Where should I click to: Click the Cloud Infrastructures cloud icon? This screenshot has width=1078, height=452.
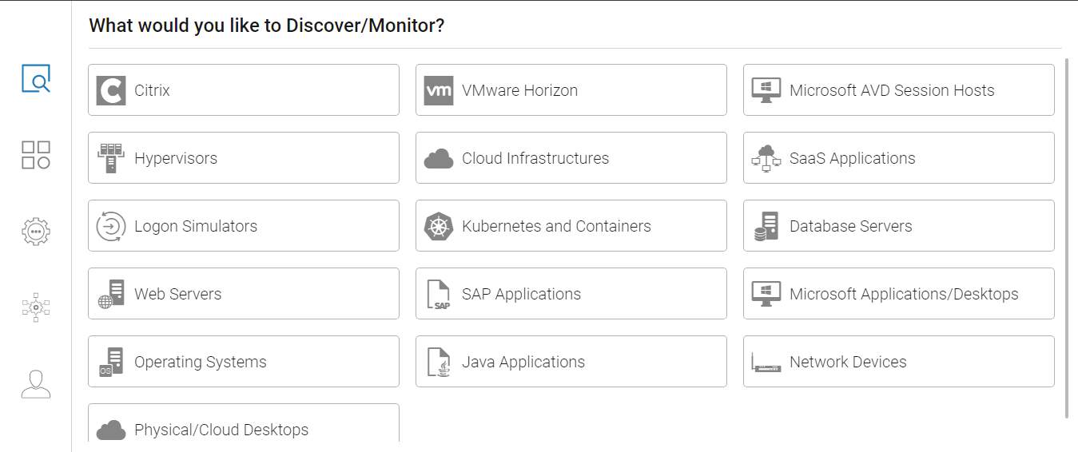pyautogui.click(x=439, y=159)
